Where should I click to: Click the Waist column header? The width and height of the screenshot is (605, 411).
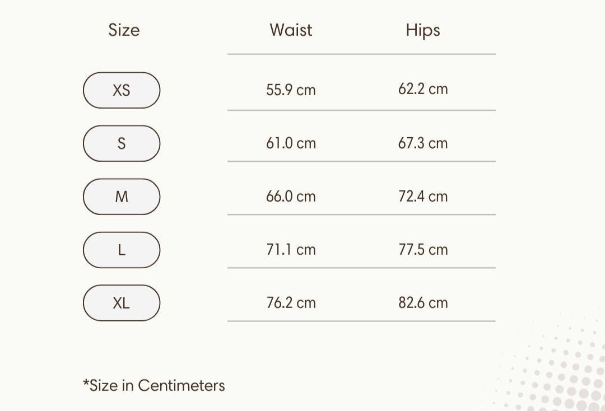pyautogui.click(x=291, y=30)
